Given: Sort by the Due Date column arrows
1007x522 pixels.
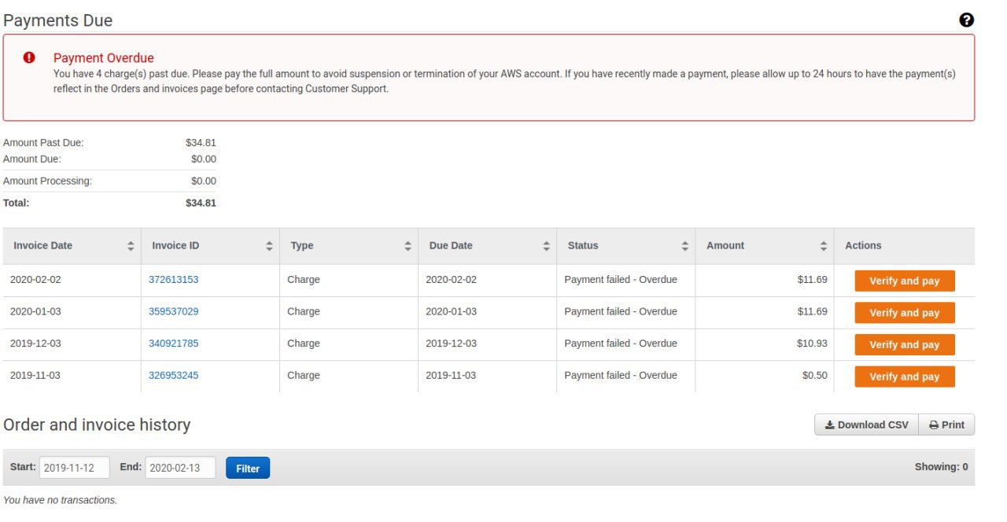Looking at the screenshot, I should pos(546,246).
